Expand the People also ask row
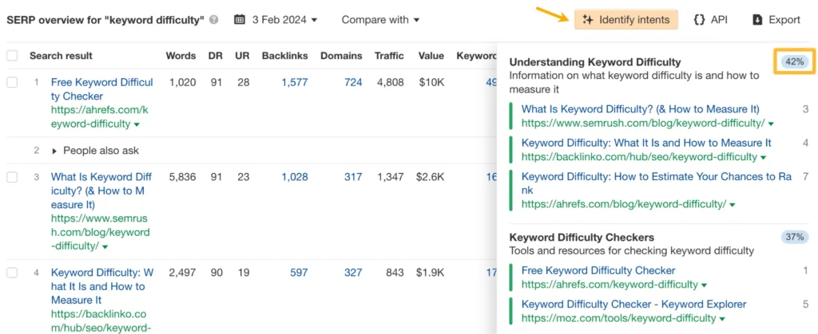This screenshot has width=818, height=334. tap(96, 151)
